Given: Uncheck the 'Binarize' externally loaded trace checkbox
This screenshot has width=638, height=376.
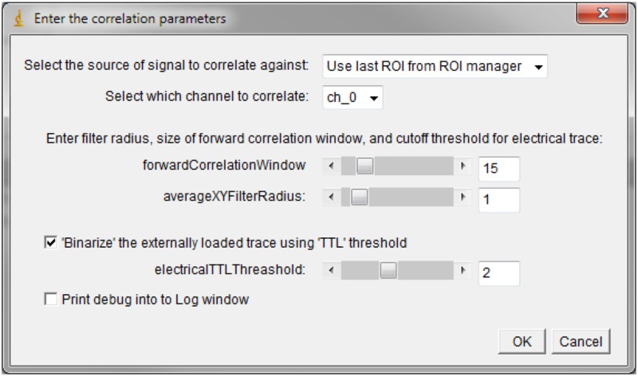Looking at the screenshot, I should pos(50,240).
